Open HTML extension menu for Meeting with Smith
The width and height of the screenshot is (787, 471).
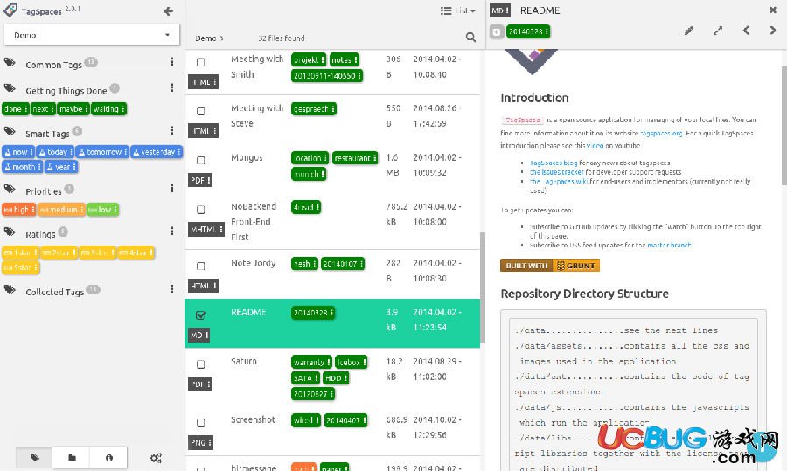[x=203, y=82]
